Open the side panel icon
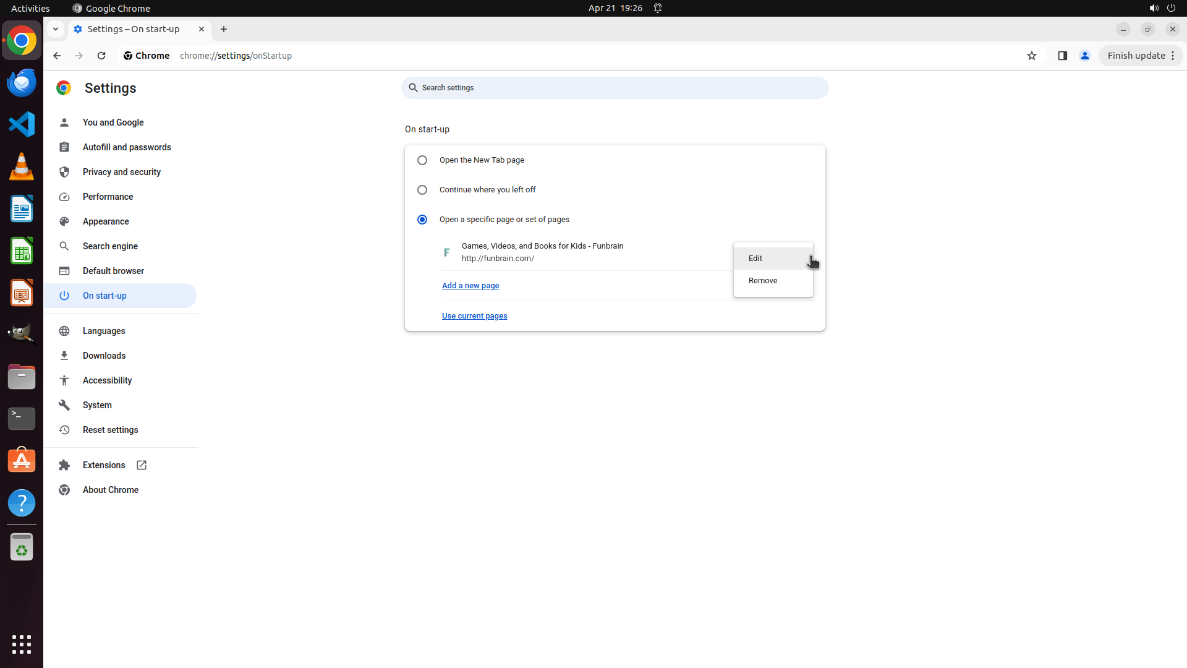Viewport: 1187px width, 668px height. point(1062,56)
